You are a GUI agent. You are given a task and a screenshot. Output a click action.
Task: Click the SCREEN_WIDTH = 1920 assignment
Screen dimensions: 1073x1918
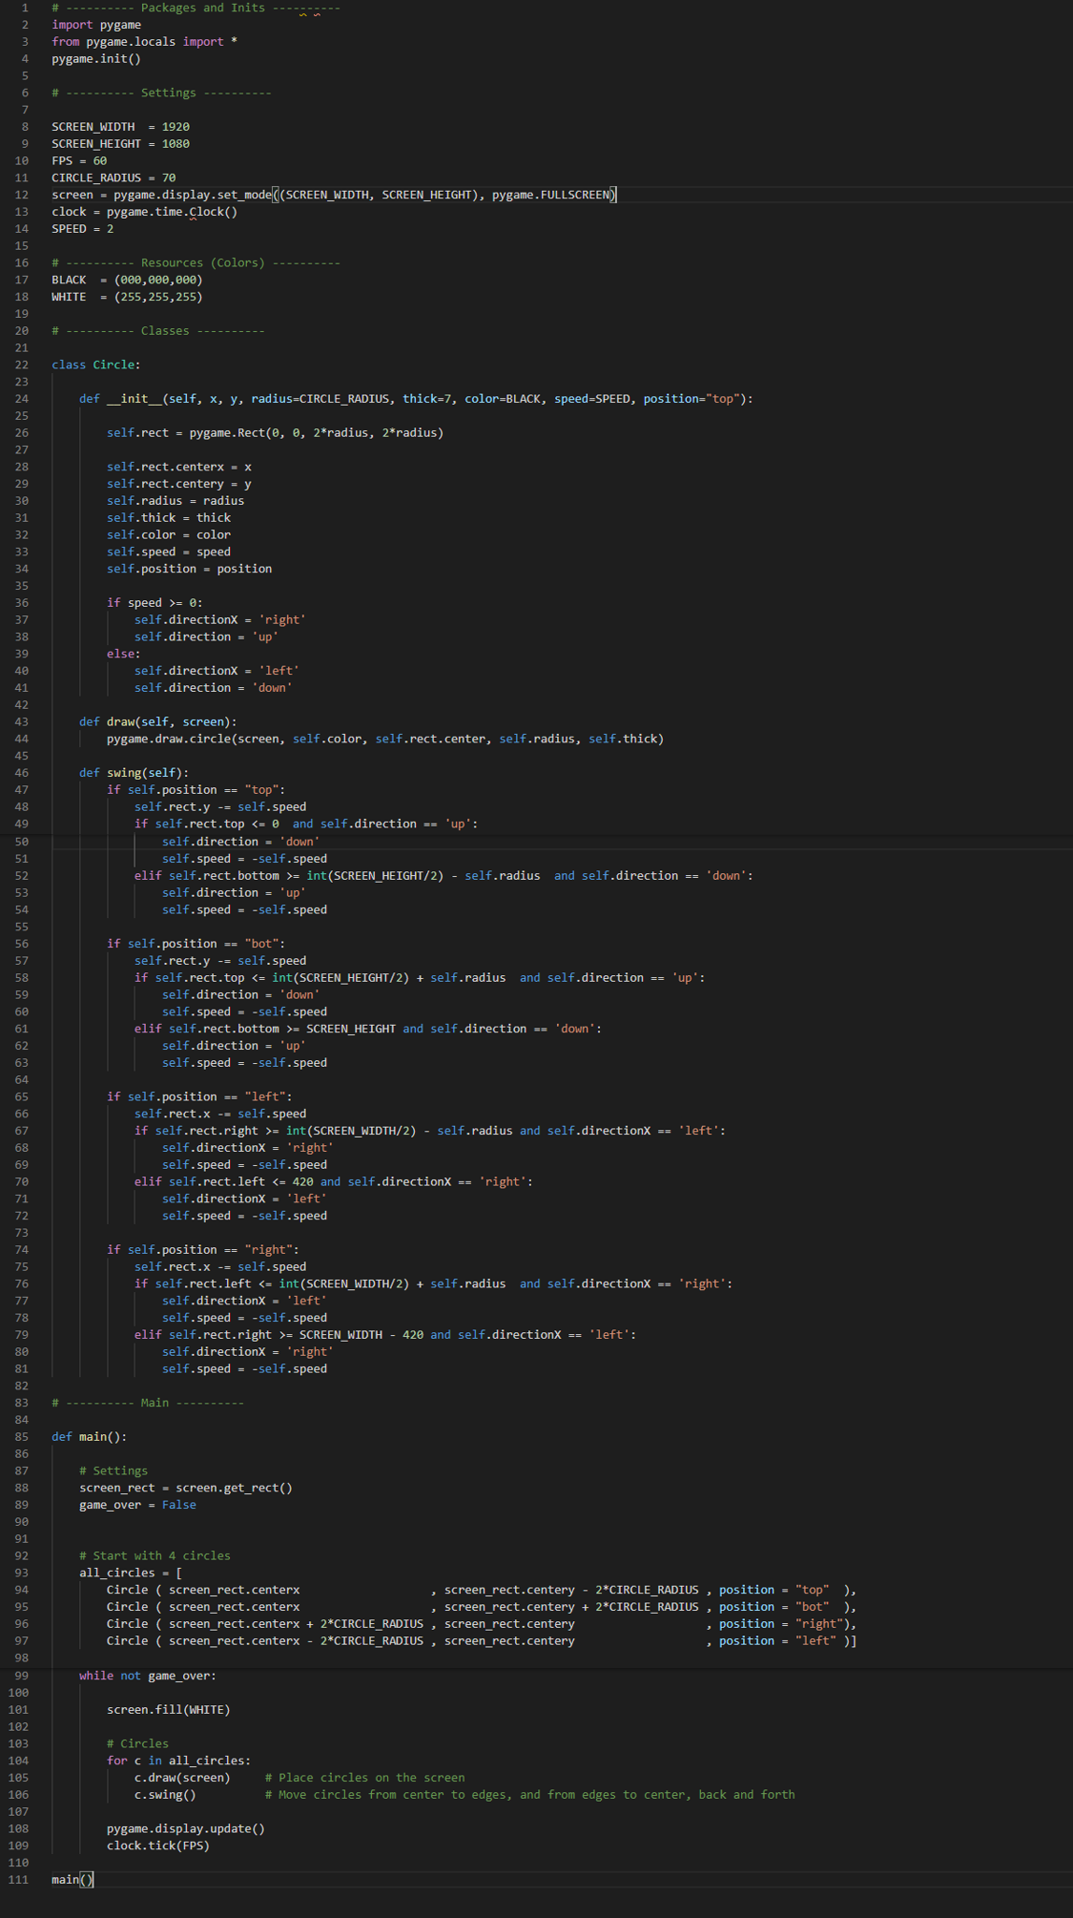[120, 127]
